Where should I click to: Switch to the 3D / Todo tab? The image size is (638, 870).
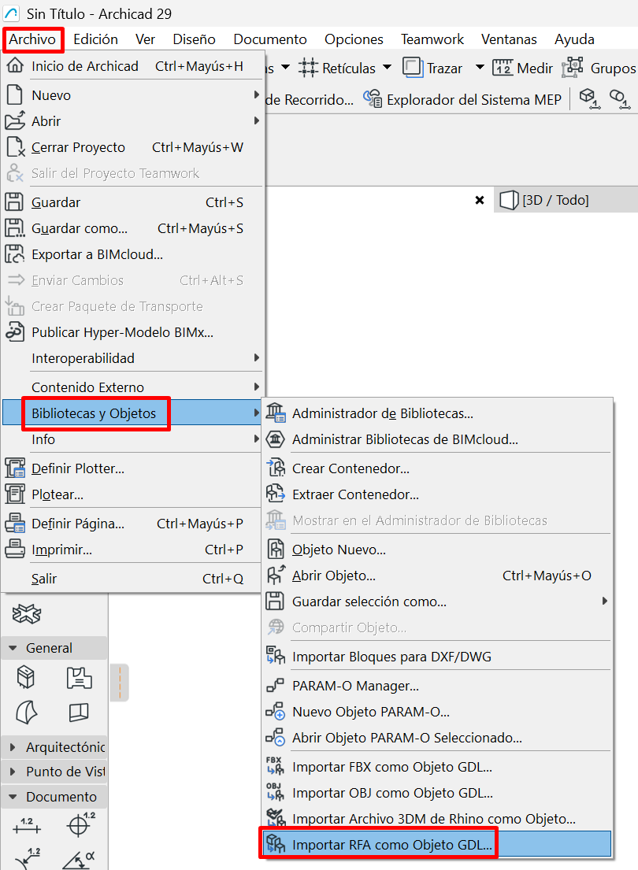point(555,200)
